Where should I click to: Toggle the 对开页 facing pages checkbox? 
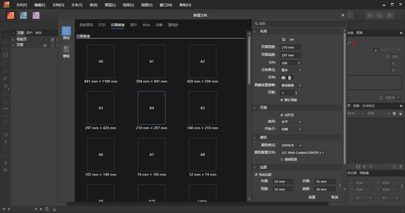tap(282, 115)
